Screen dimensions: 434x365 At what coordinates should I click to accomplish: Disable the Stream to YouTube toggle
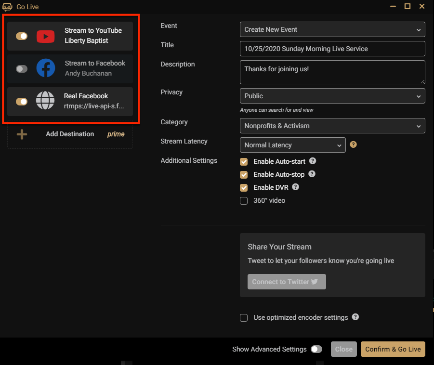tap(22, 36)
